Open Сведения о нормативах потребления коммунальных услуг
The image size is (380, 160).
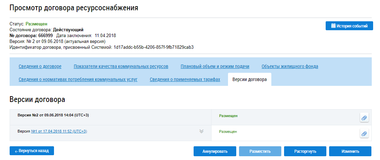click(x=78, y=80)
